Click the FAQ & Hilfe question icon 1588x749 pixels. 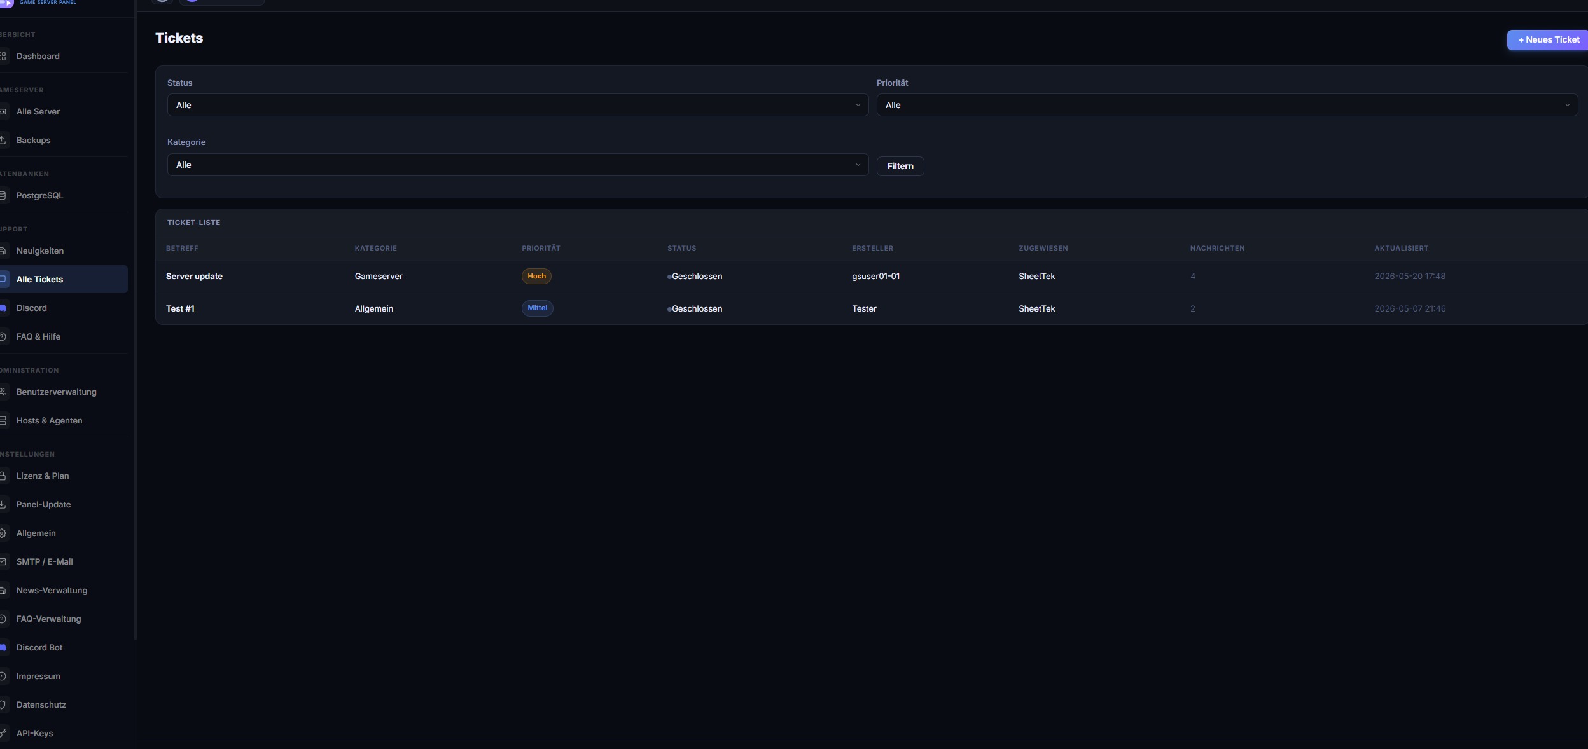click(3, 337)
